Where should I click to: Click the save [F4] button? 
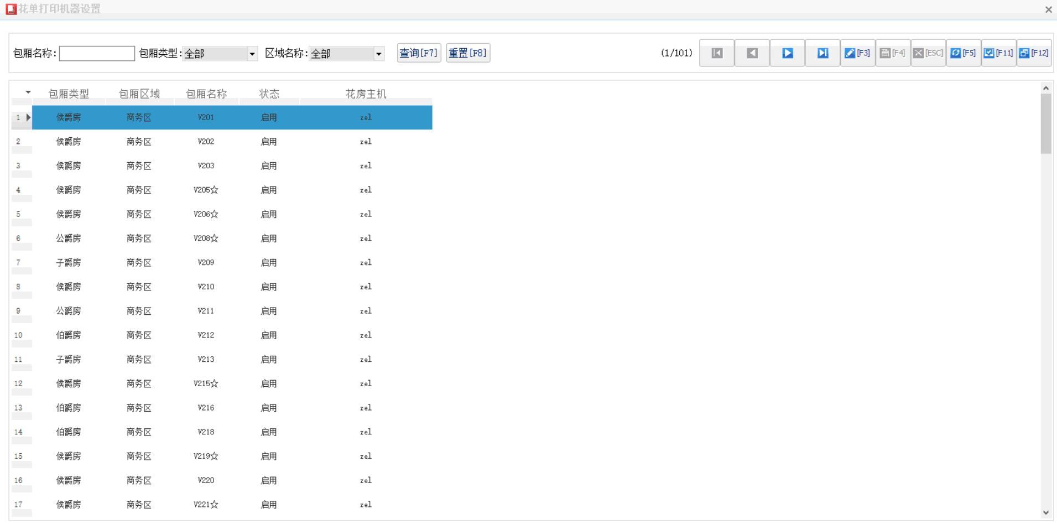893,53
